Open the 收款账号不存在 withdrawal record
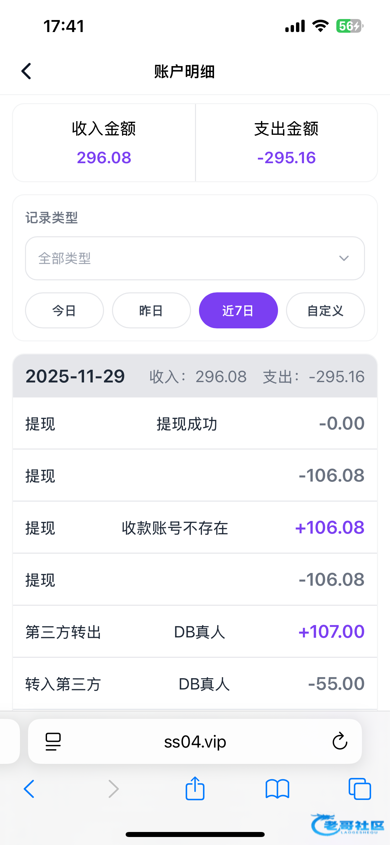The image size is (390, 845). point(195,528)
